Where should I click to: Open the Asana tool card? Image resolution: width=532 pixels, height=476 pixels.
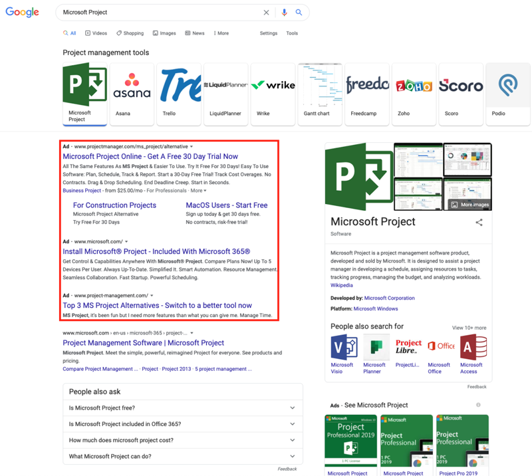(x=132, y=94)
